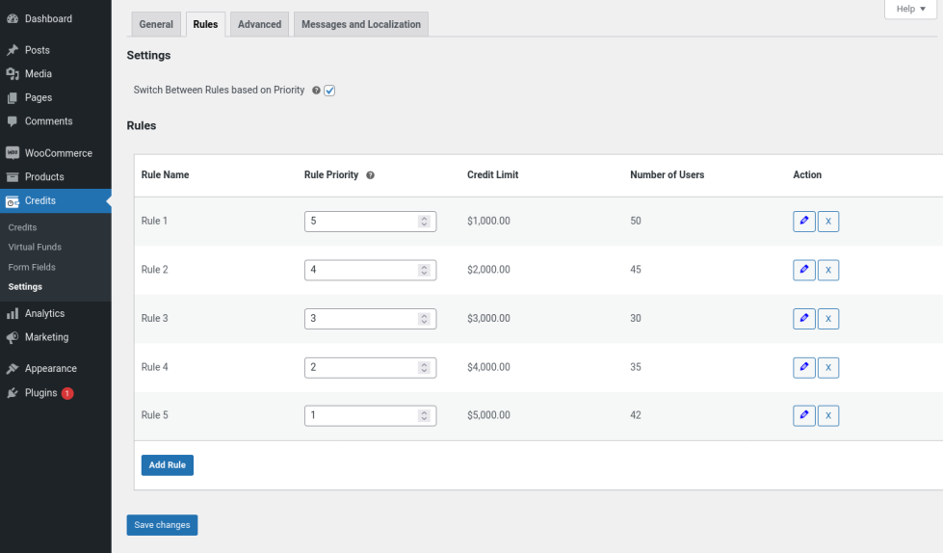943x553 pixels.
Task: Go to the General tab
Action: point(156,24)
